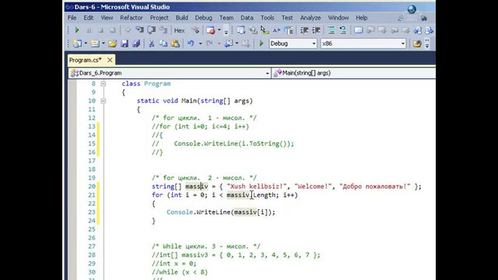
Task: Collapse the class Program outlining region
Action: (103, 84)
